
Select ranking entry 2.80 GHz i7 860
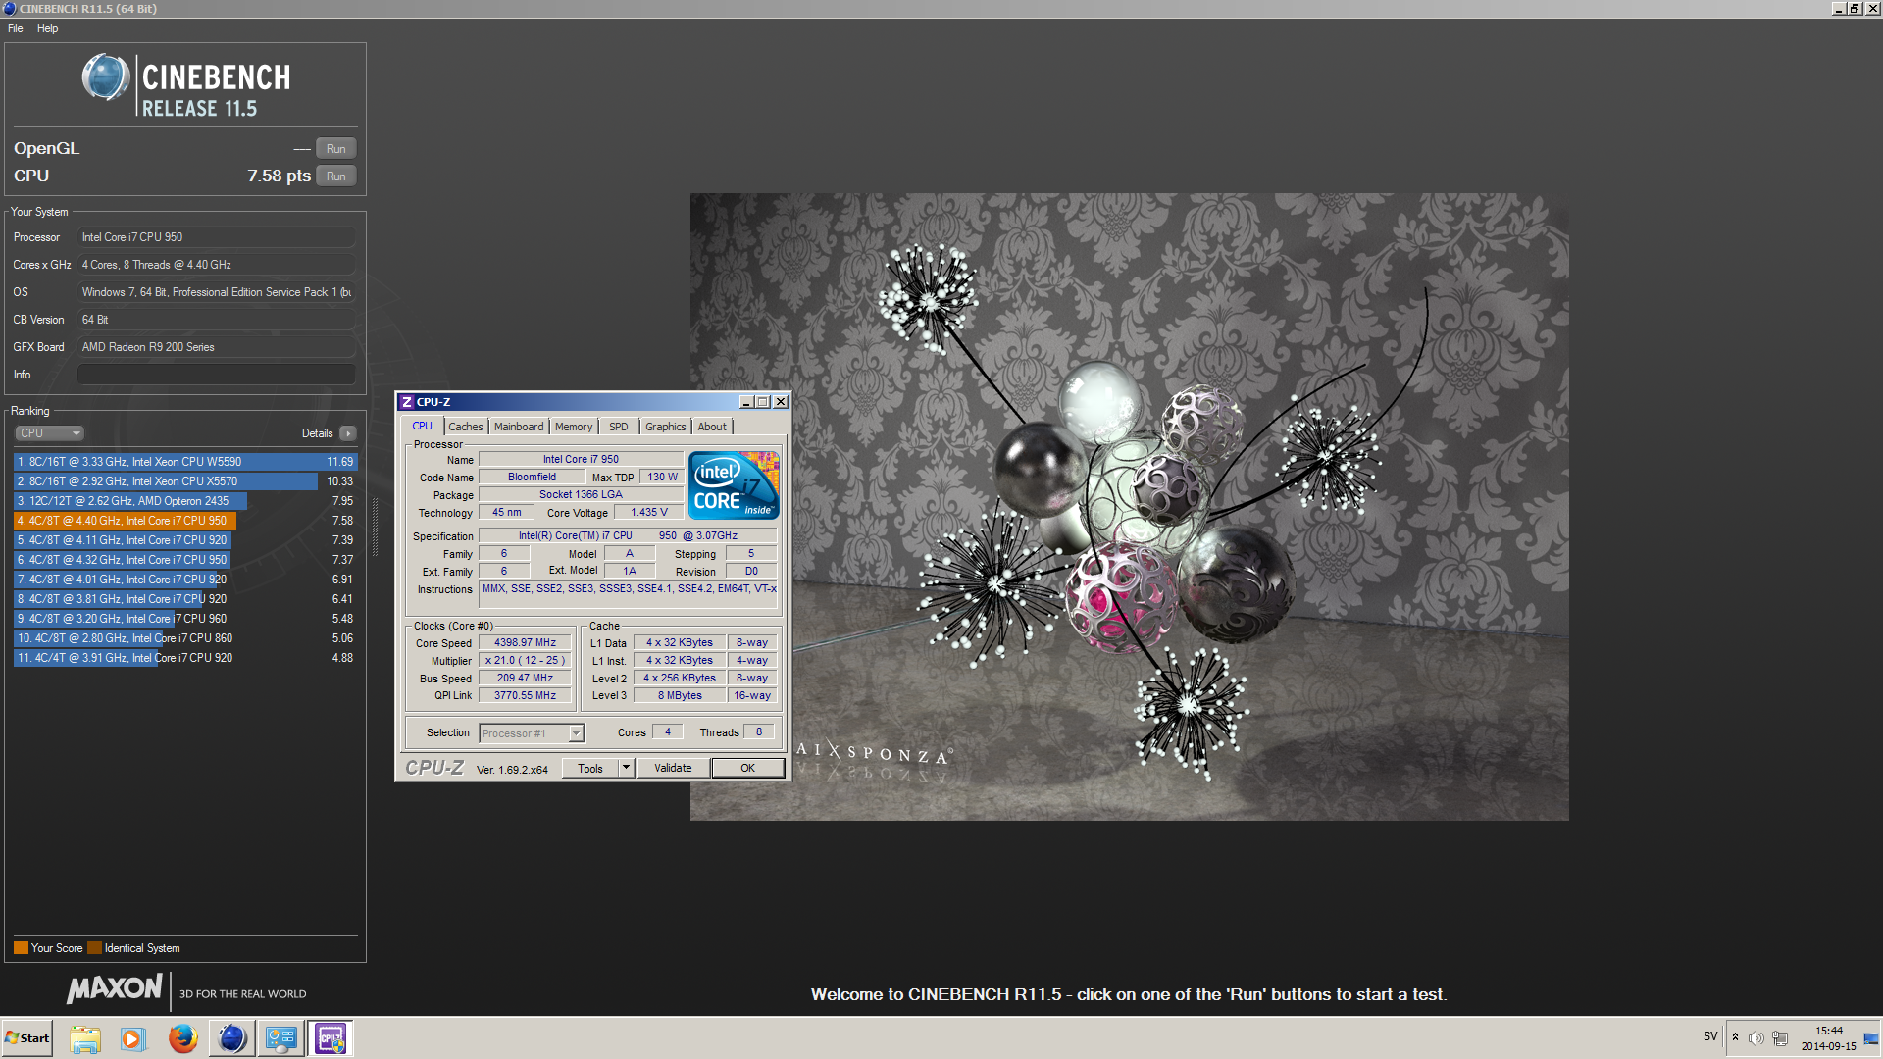185,638
